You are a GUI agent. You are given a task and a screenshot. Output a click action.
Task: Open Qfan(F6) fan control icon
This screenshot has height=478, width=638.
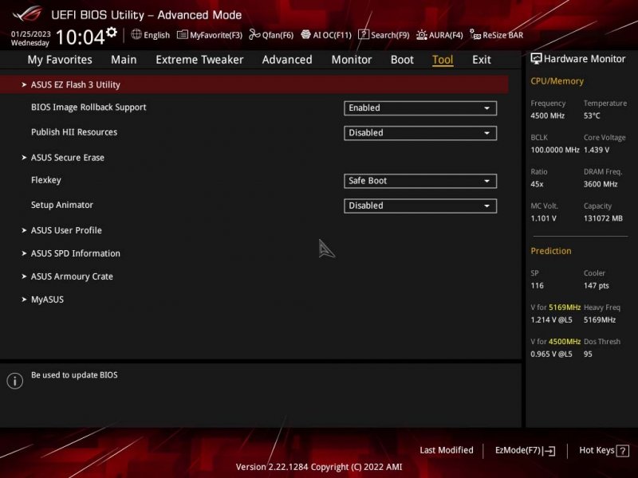254,34
